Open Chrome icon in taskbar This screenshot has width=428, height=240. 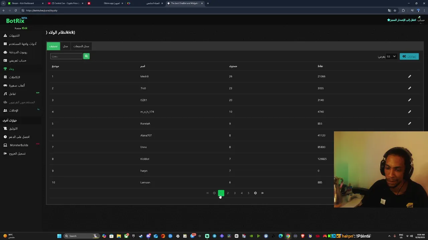click(288, 236)
